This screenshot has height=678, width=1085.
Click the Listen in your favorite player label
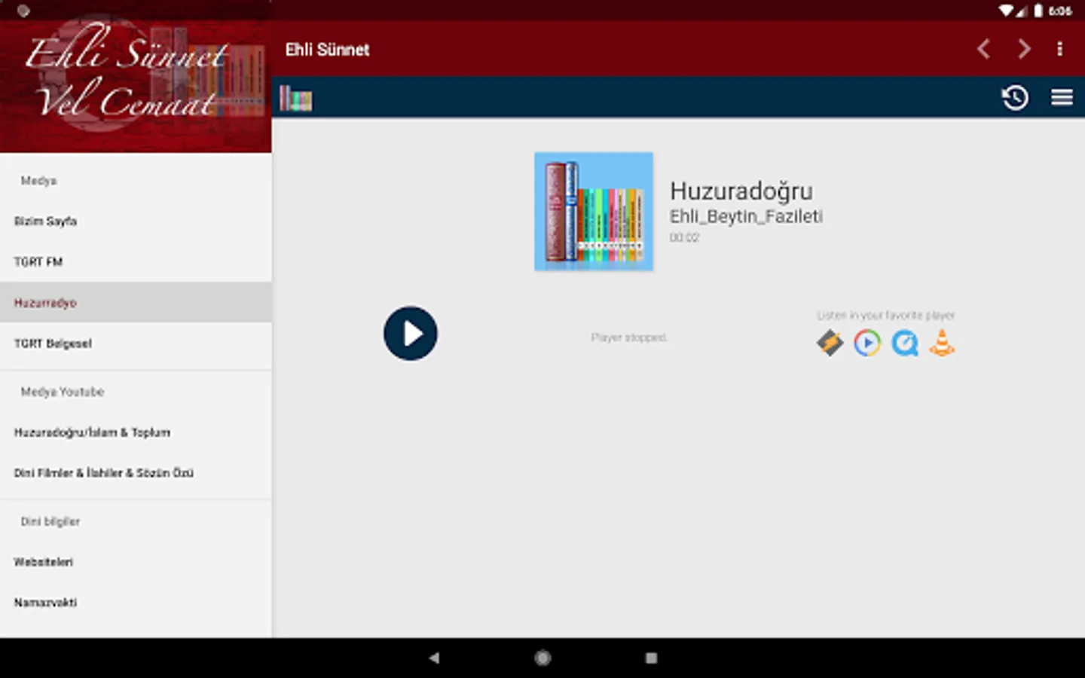pyautogui.click(x=886, y=315)
